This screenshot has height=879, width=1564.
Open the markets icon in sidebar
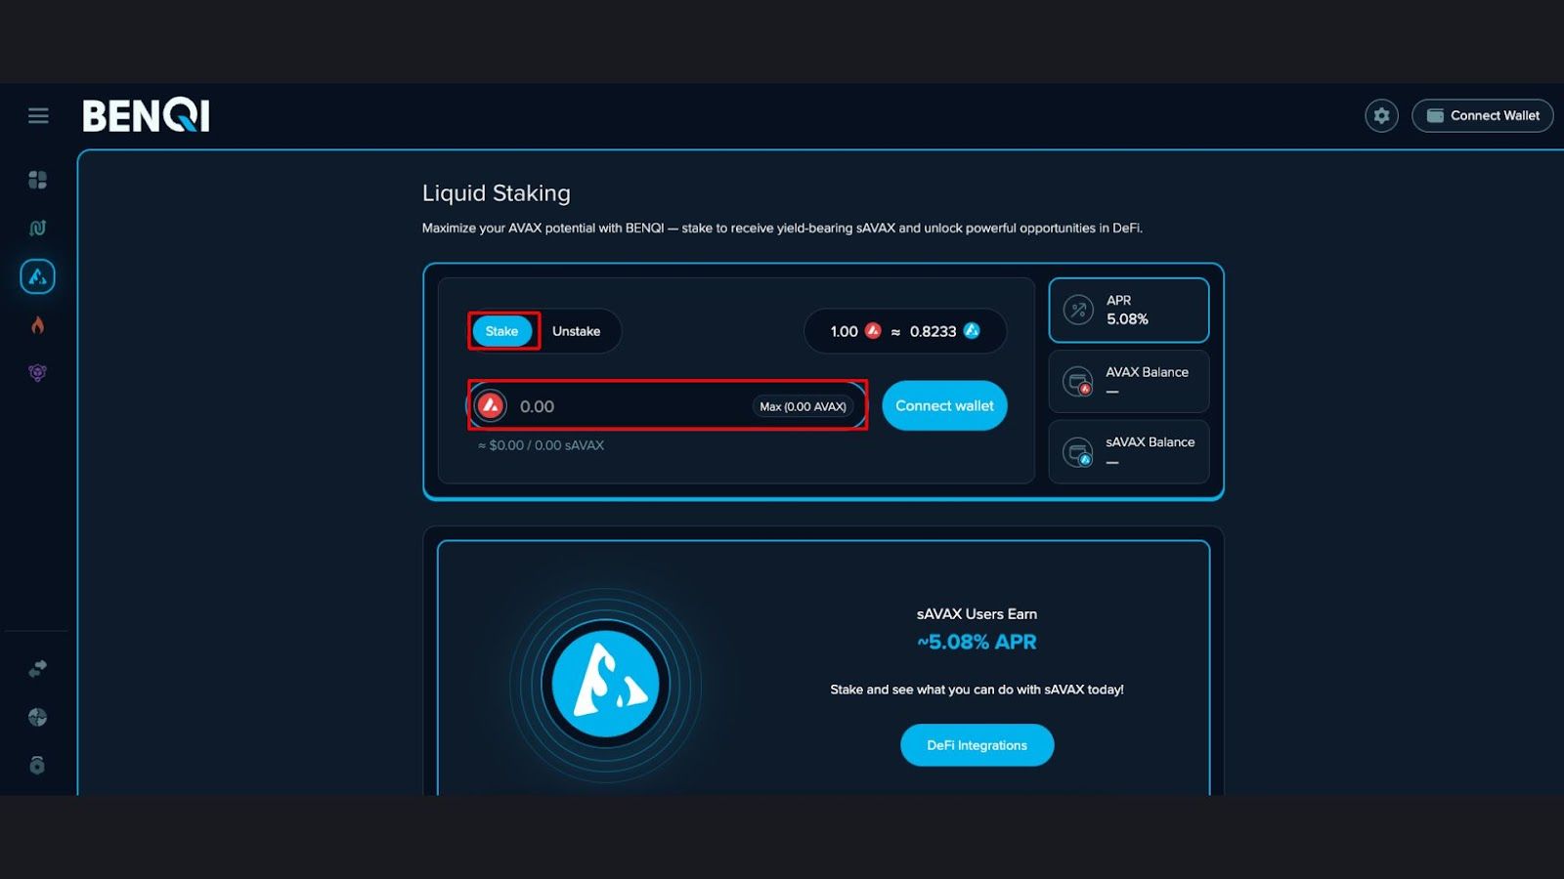point(38,228)
